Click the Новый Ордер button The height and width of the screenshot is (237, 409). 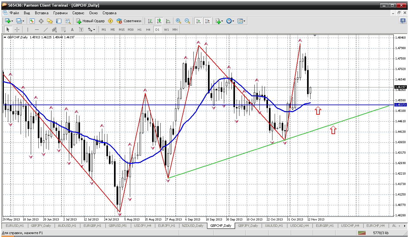click(x=90, y=21)
